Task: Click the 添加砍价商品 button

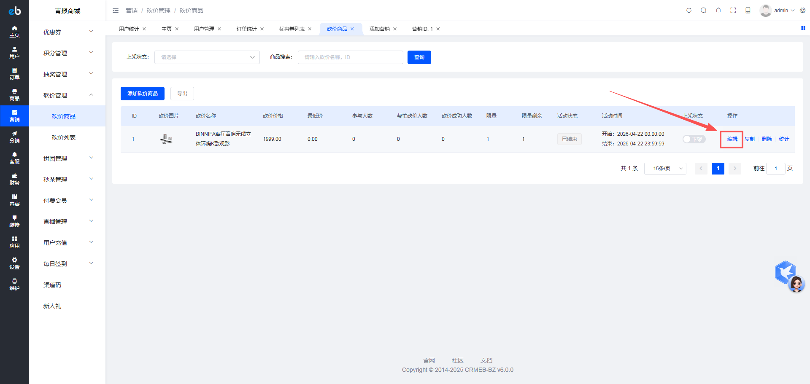Action: [x=142, y=94]
